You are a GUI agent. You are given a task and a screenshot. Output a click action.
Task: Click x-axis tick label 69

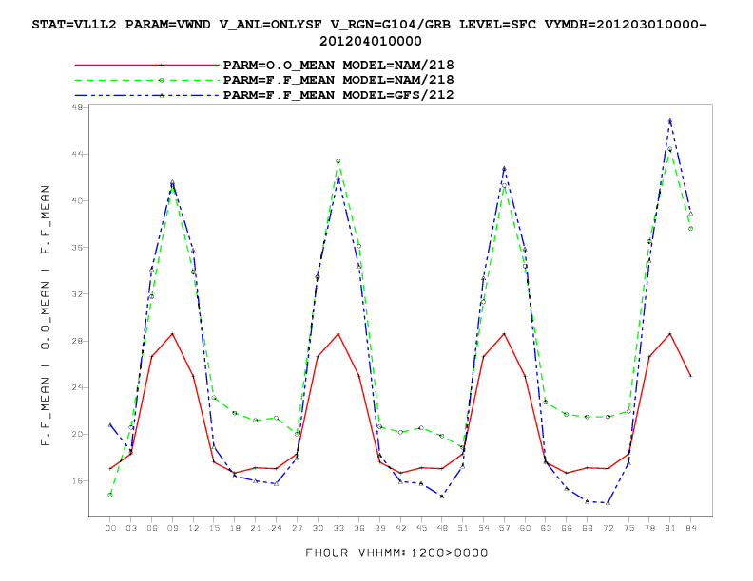[x=587, y=528]
